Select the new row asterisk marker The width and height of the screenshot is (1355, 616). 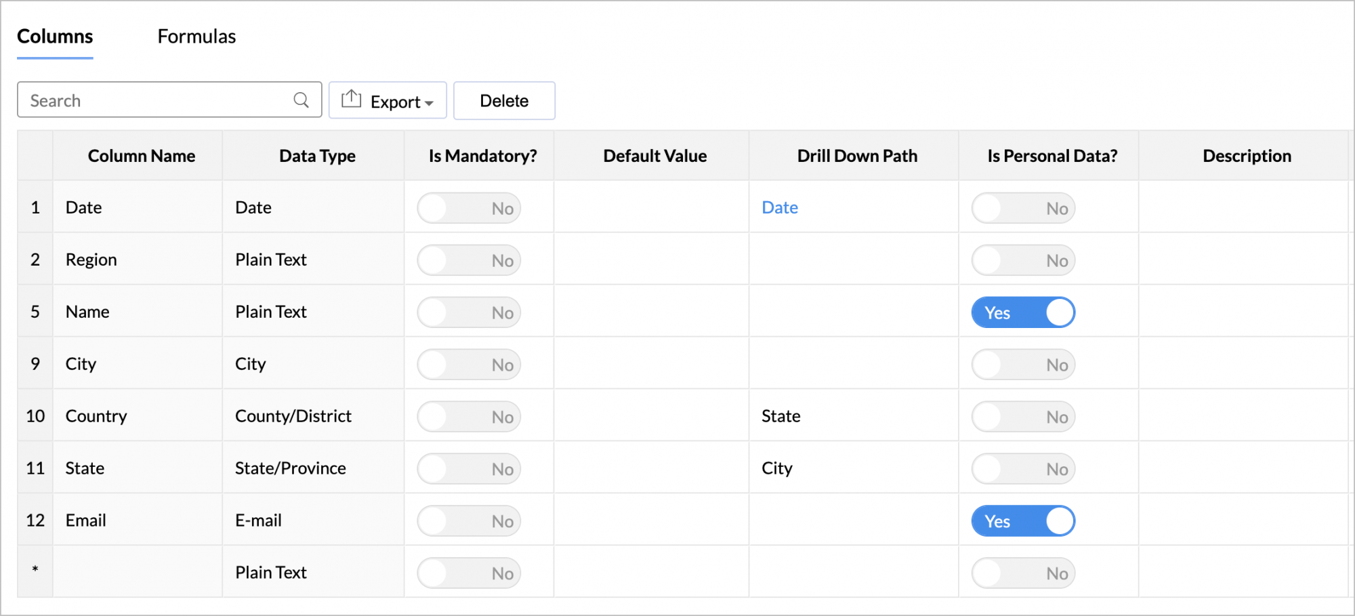coord(35,571)
